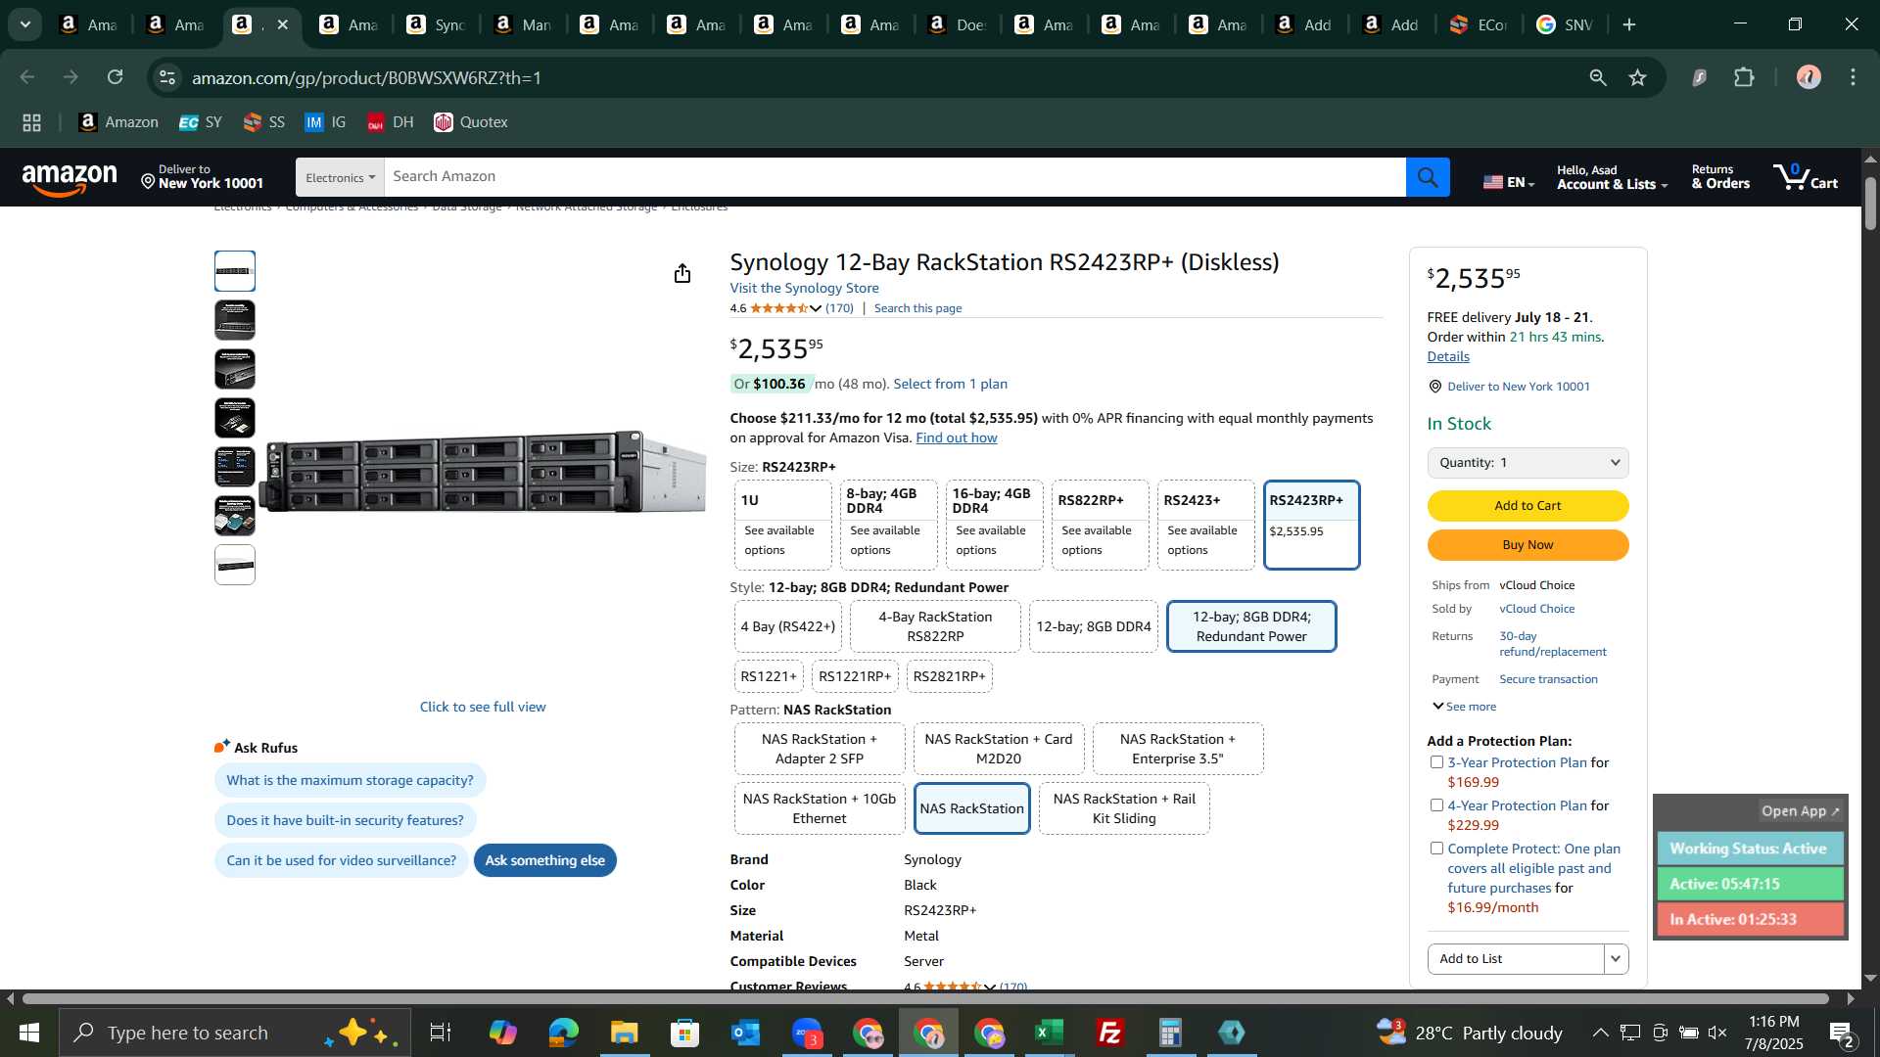Open Returns & Orders

click(x=1720, y=177)
